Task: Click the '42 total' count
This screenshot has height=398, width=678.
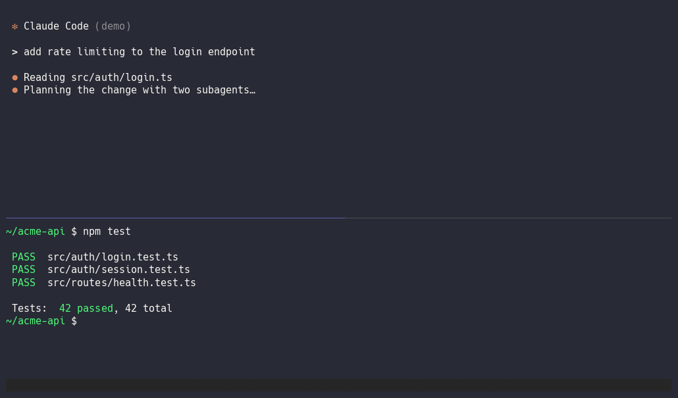Action: pyautogui.click(x=148, y=308)
